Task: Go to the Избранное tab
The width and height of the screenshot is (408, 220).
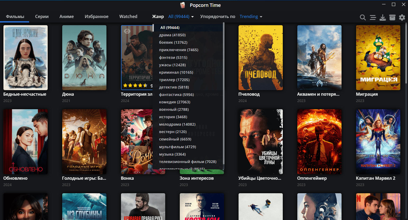Action: coord(97,16)
